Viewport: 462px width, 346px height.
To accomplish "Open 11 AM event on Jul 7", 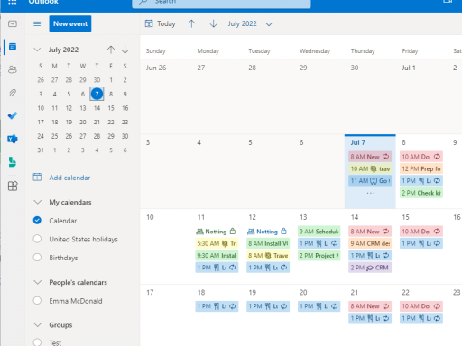I will tap(370, 181).
